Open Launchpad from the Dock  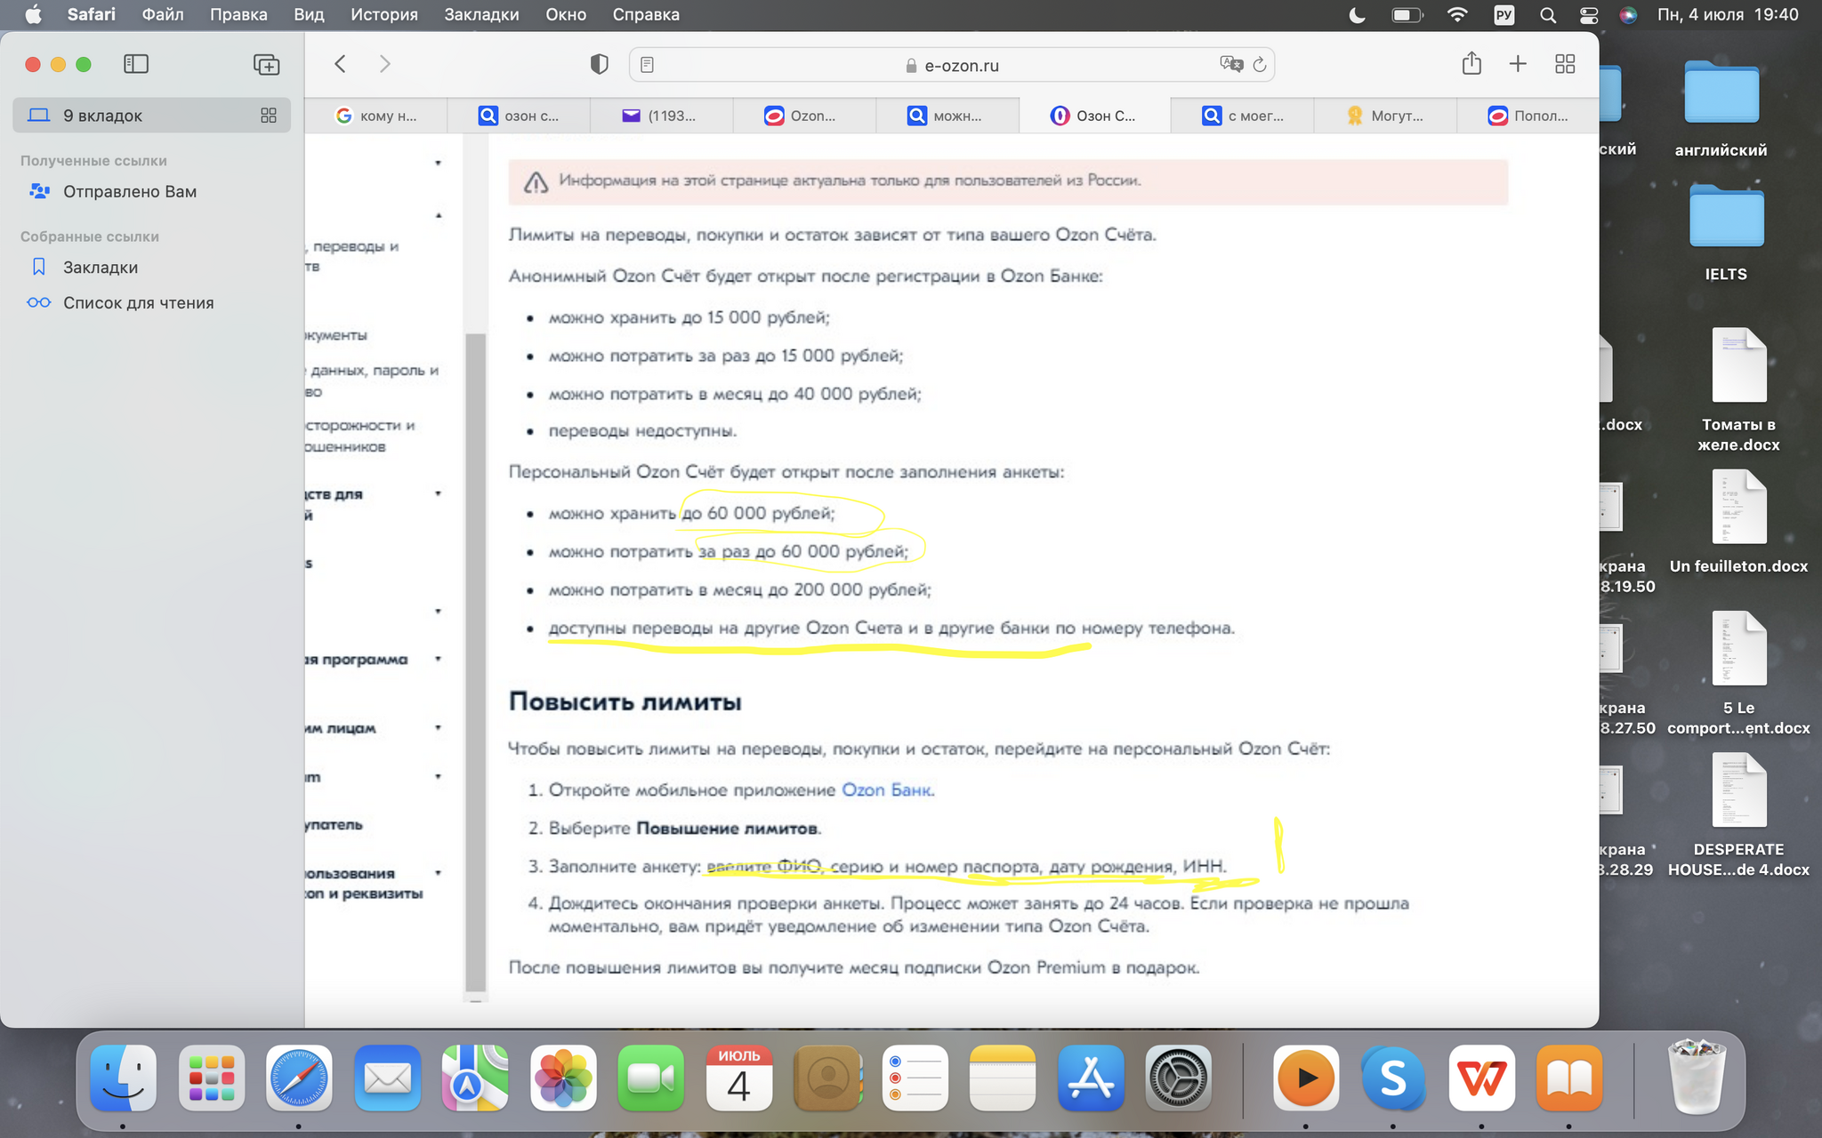(x=211, y=1078)
